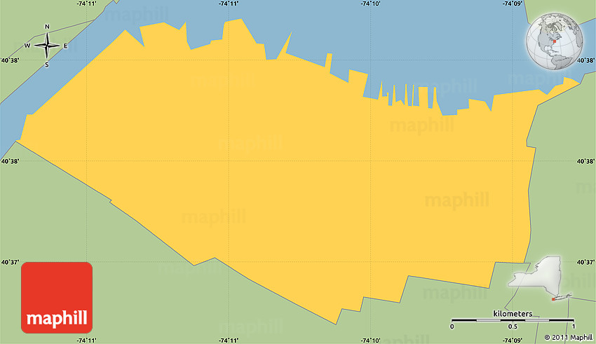Click the kilometers scale bar

pos(513,320)
